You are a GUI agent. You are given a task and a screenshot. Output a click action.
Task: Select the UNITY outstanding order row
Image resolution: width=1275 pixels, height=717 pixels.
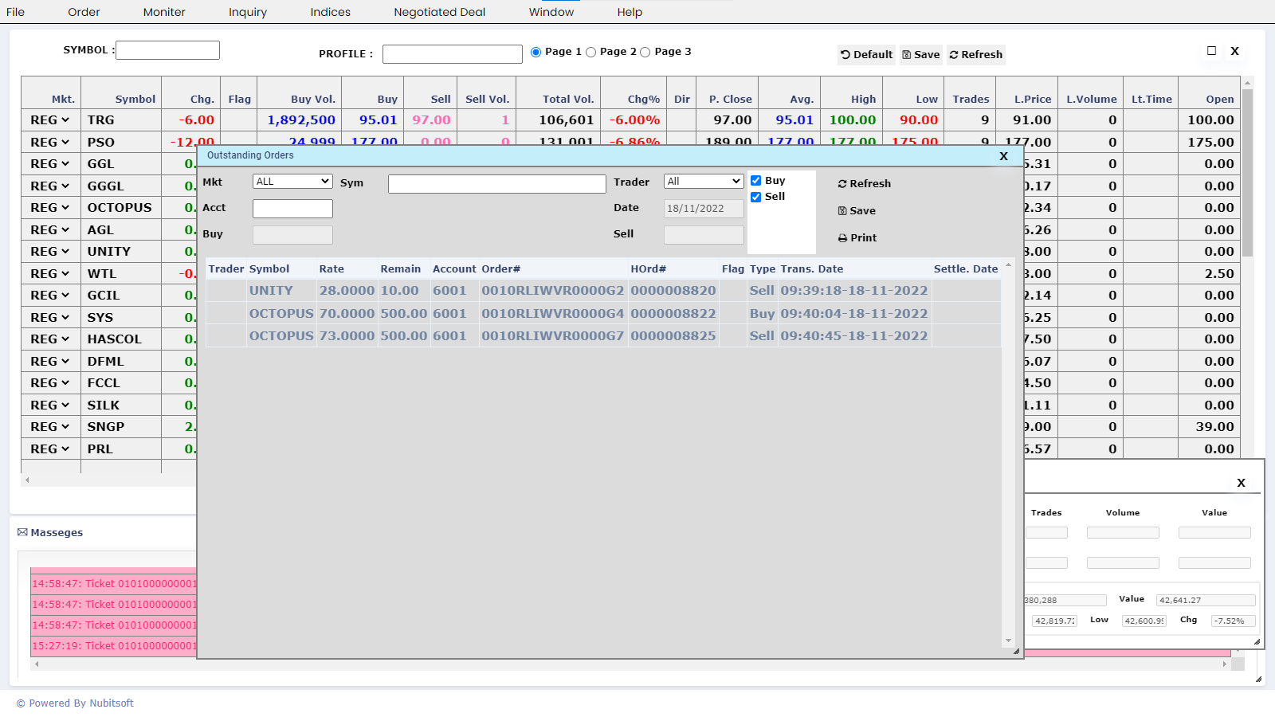click(558, 291)
